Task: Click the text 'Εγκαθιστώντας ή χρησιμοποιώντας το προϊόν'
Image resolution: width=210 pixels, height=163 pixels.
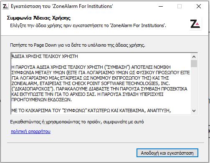Action: coord(55,122)
